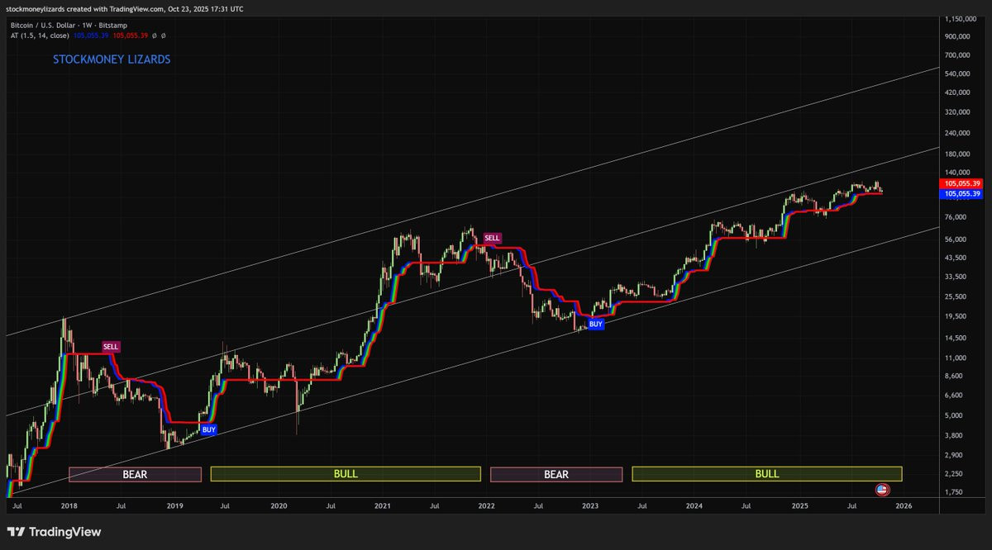
Task: Click the 2025 label on time axis
Action: 799,505
